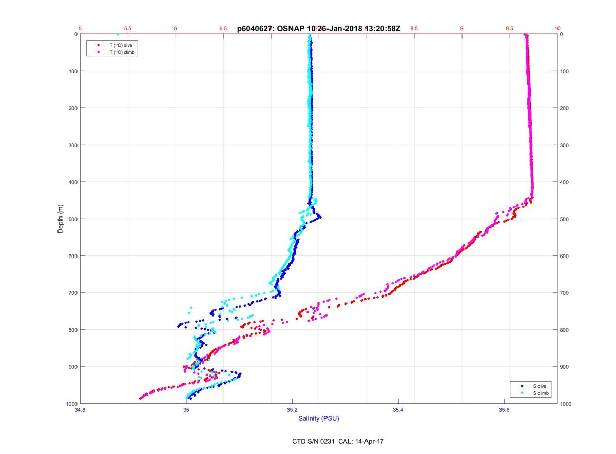616x454 pixels.
Task: Click '100' on the right depth axis
Action: (x=565, y=71)
